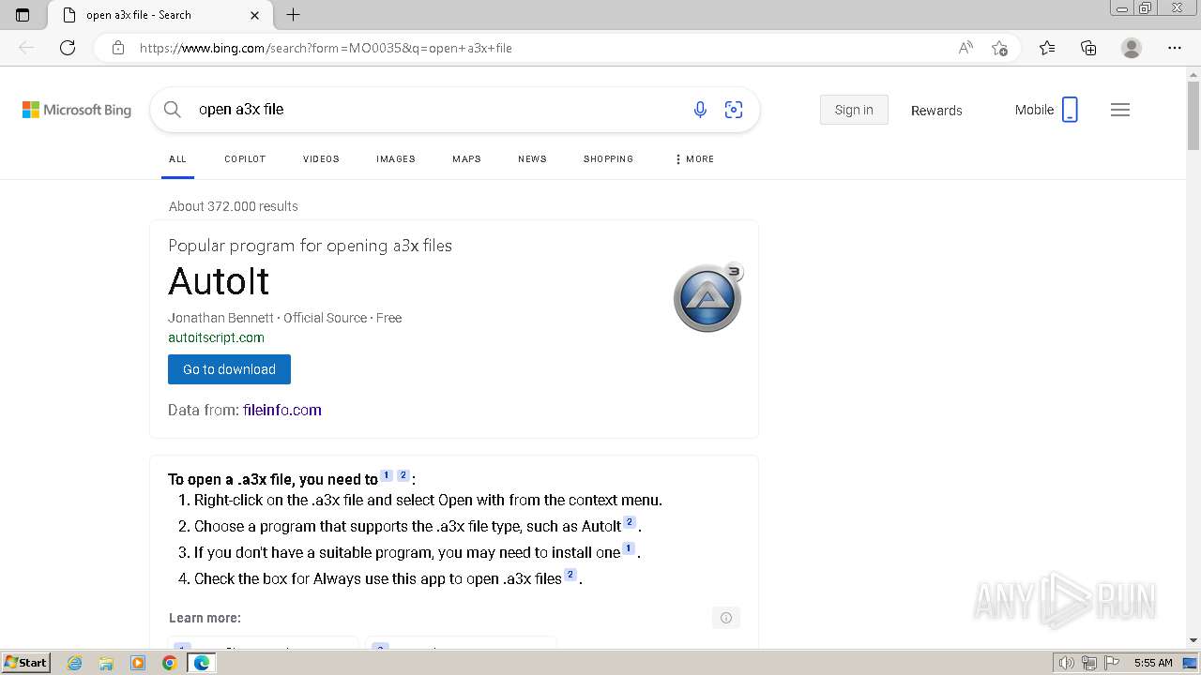This screenshot has width=1201, height=675.
Task: Click 'Popular program for opening a3x files' text
Action: (310, 246)
